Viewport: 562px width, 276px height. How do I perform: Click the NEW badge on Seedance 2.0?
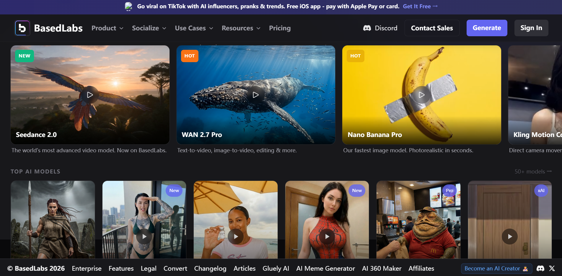click(x=25, y=56)
